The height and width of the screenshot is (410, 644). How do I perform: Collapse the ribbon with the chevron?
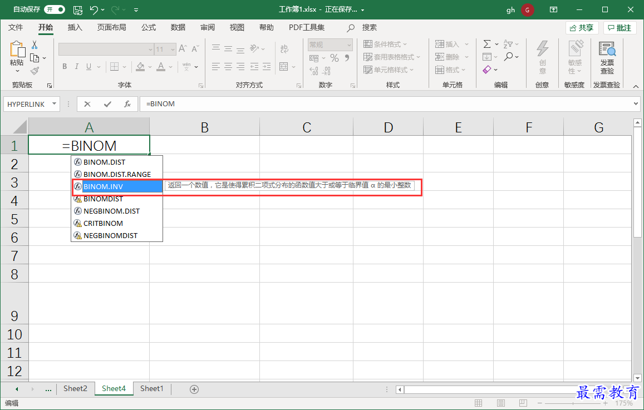[x=636, y=86]
